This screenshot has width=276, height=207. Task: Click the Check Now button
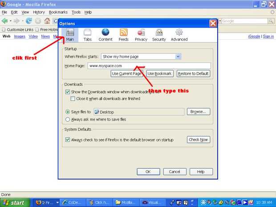pyautogui.click(x=199, y=140)
